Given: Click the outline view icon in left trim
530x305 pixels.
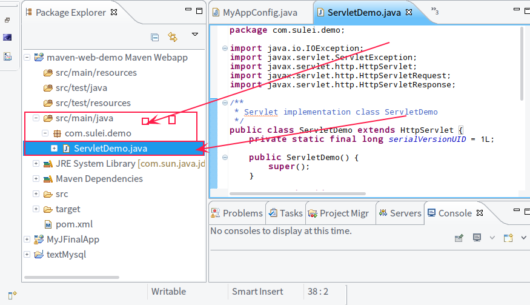Looking at the screenshot, I should tap(7, 56).
